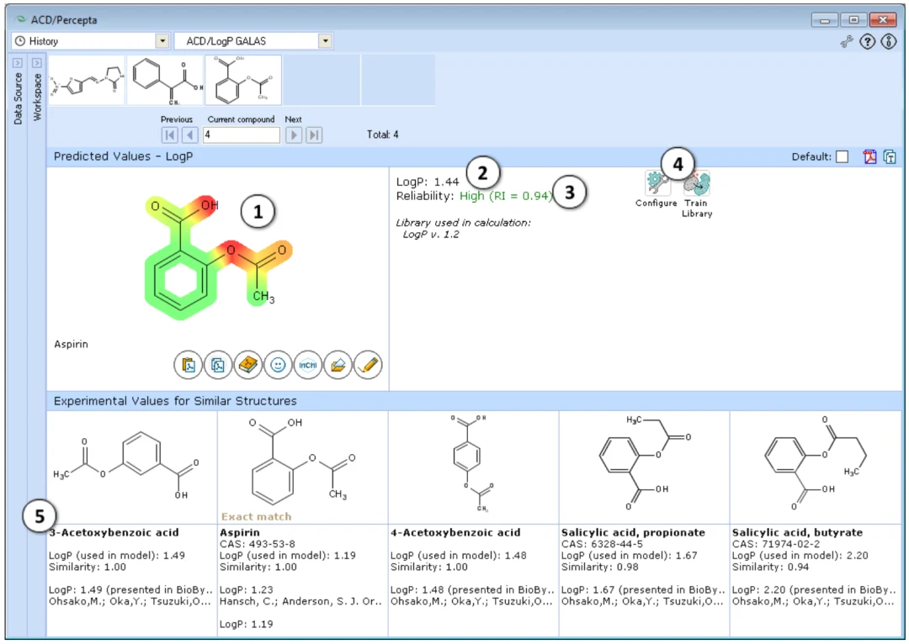909x644 pixels.
Task: Toggle the Default checkbox
Action: 843,157
